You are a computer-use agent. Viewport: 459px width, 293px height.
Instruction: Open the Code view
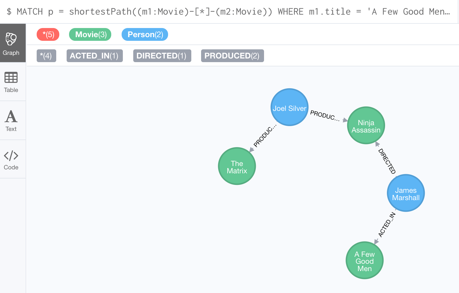coord(13,159)
